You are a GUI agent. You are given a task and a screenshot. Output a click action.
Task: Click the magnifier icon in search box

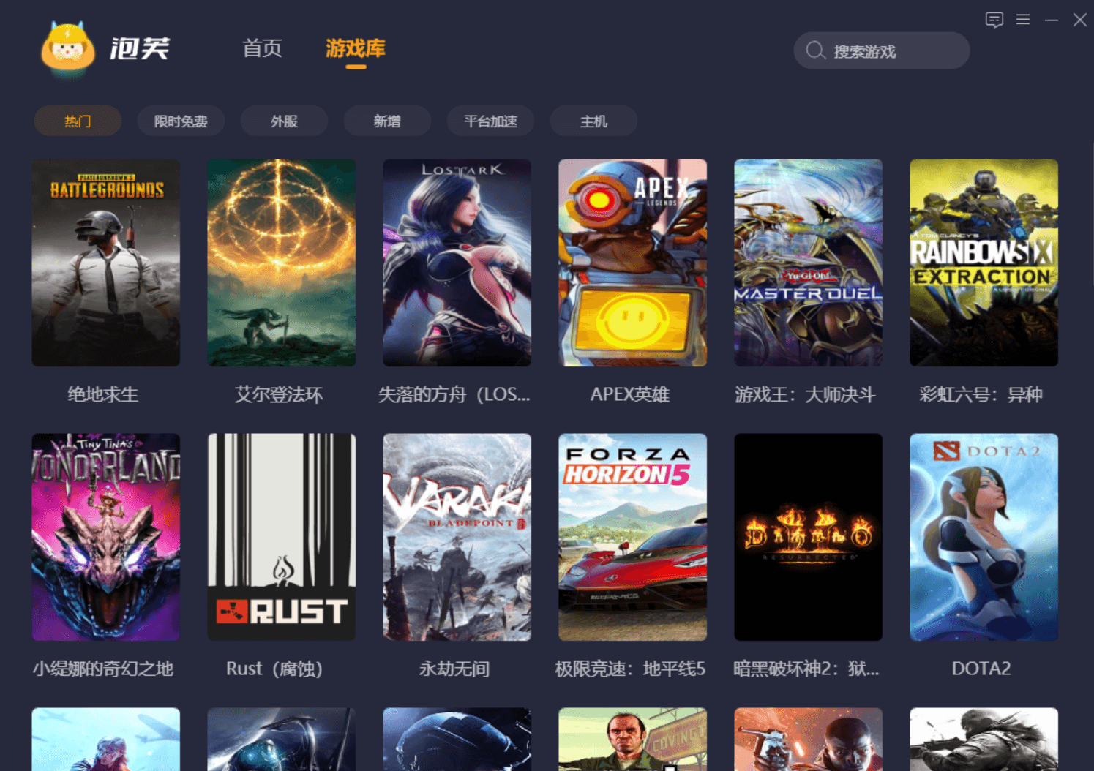click(x=815, y=50)
